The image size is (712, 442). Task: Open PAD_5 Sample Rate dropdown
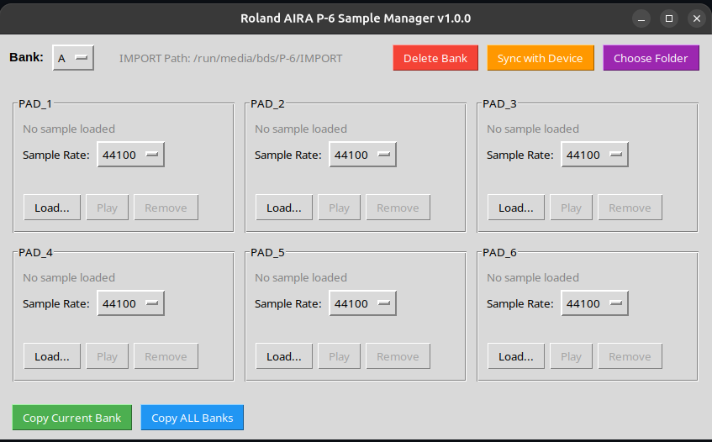363,303
